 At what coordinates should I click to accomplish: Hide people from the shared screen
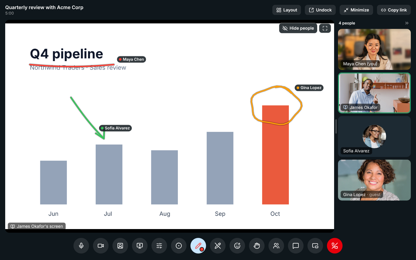[298, 28]
